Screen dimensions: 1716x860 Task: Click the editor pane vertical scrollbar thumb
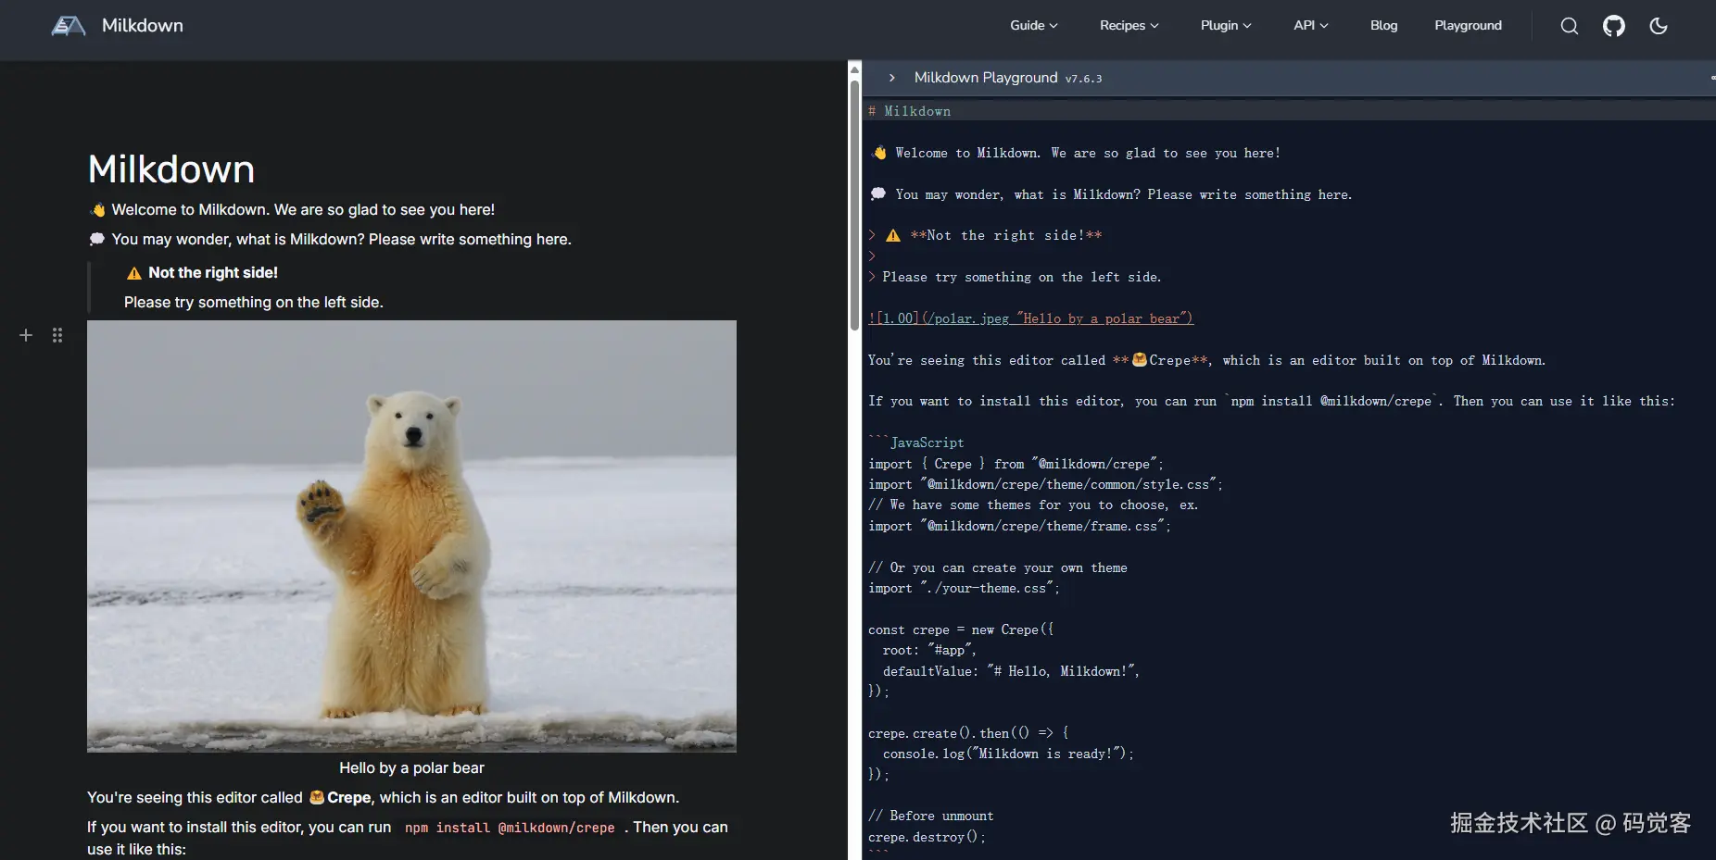[854, 205]
